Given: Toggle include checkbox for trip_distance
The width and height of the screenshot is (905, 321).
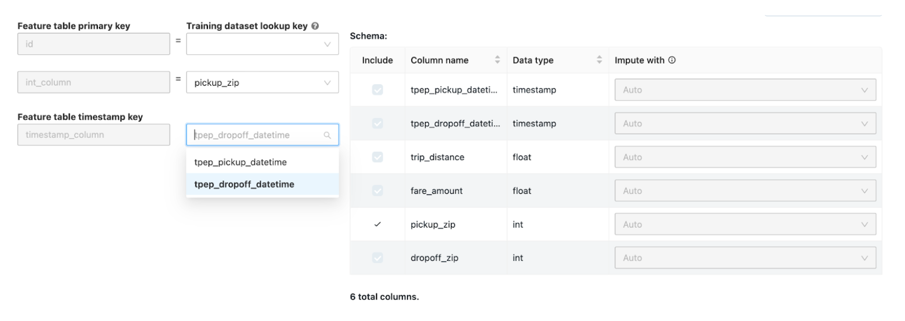Looking at the screenshot, I should [x=377, y=157].
